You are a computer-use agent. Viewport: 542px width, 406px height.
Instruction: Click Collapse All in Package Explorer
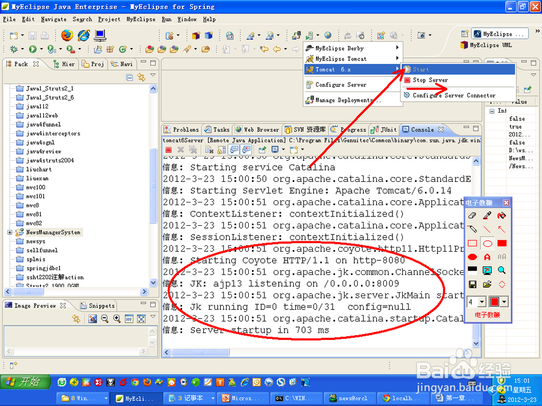pyautogui.click(x=130, y=77)
